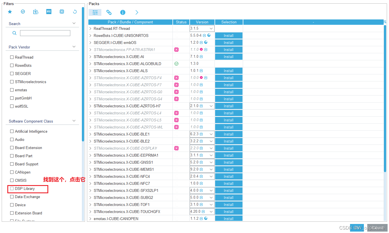
Task: Open version dropdown for X-CUBE-BLE1
Action: 211,134
